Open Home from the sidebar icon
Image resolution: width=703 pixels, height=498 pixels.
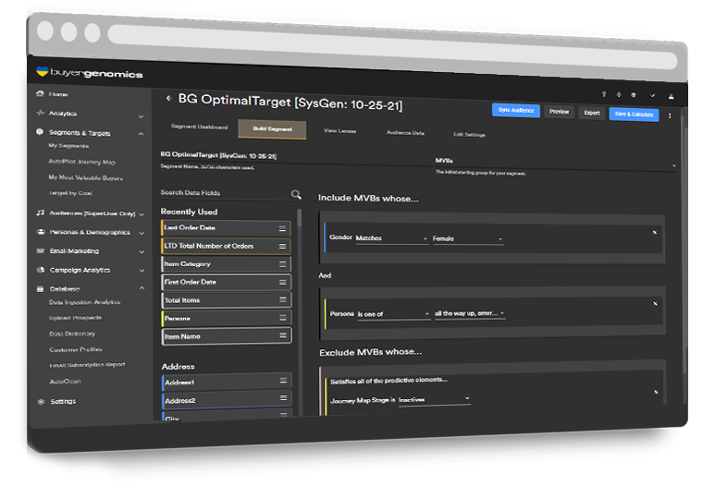(40, 93)
